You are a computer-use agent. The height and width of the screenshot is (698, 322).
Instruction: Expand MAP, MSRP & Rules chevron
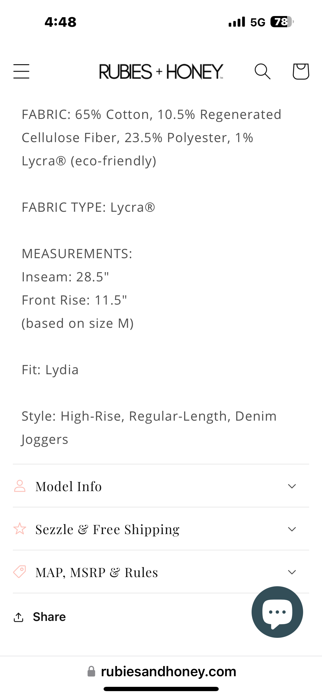tap(292, 572)
